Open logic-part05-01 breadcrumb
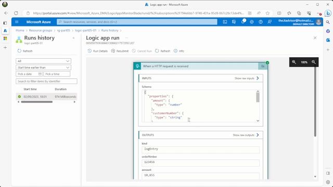The height and width of the screenshot is (187, 333). 85,31
